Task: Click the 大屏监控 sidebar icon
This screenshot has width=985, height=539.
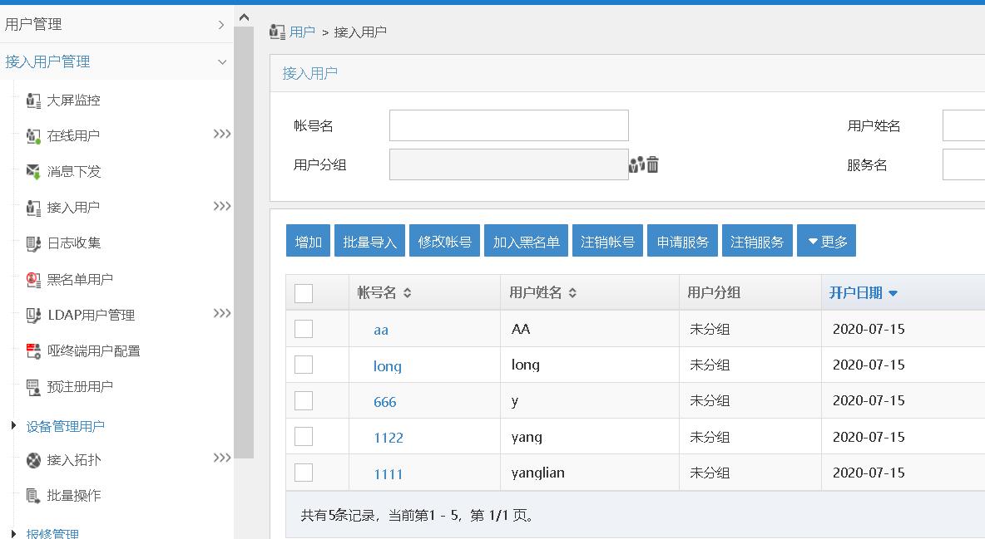Action: pyautogui.click(x=33, y=100)
